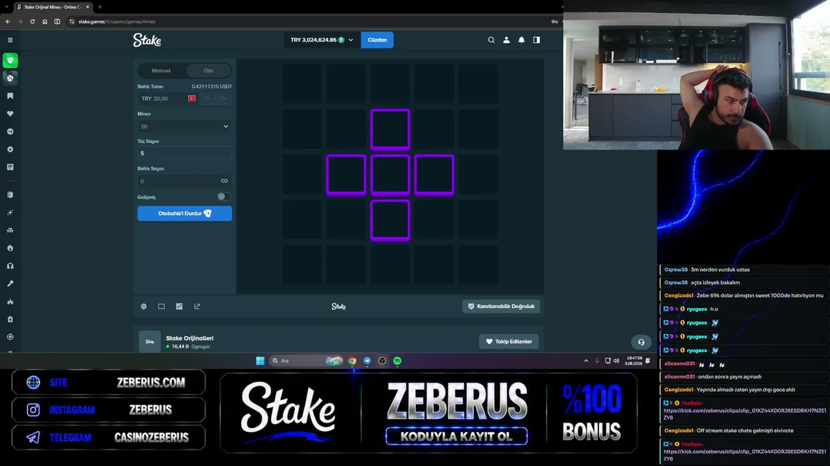Click username Cqrew38 on the first chat message

(676, 270)
